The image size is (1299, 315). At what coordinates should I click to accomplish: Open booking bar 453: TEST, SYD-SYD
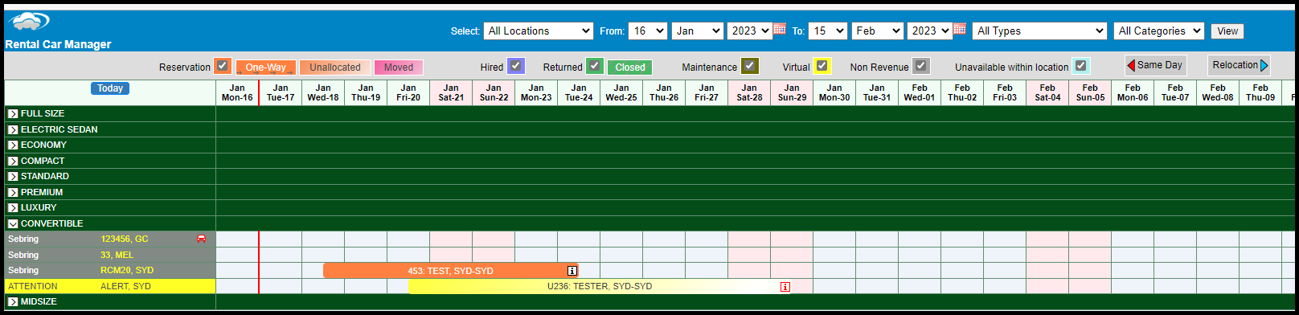coord(451,271)
